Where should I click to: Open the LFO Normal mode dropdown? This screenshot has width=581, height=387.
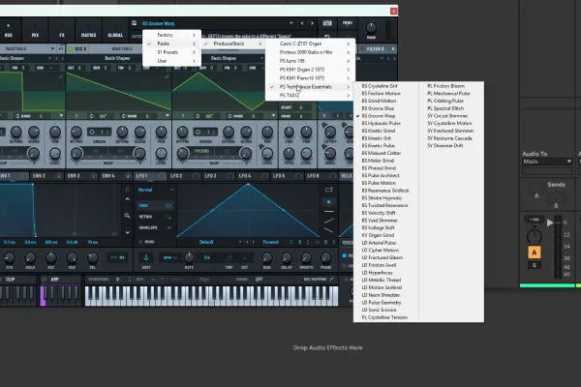pyautogui.click(x=156, y=190)
